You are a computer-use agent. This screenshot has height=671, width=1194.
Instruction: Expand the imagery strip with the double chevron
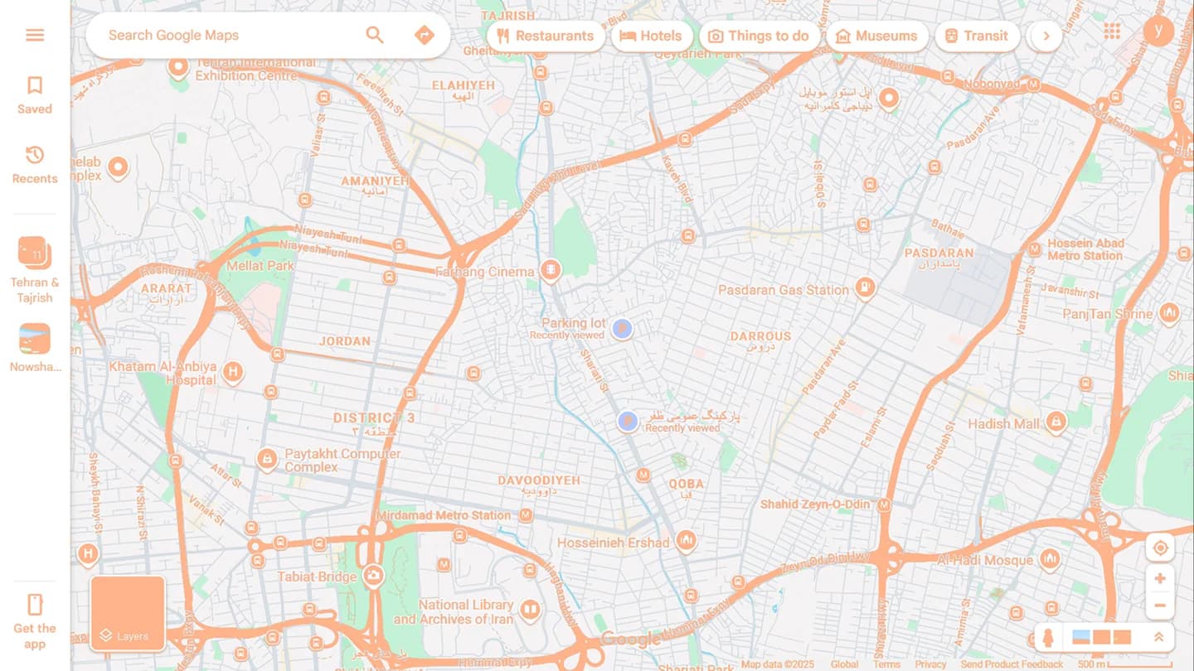(x=1158, y=637)
